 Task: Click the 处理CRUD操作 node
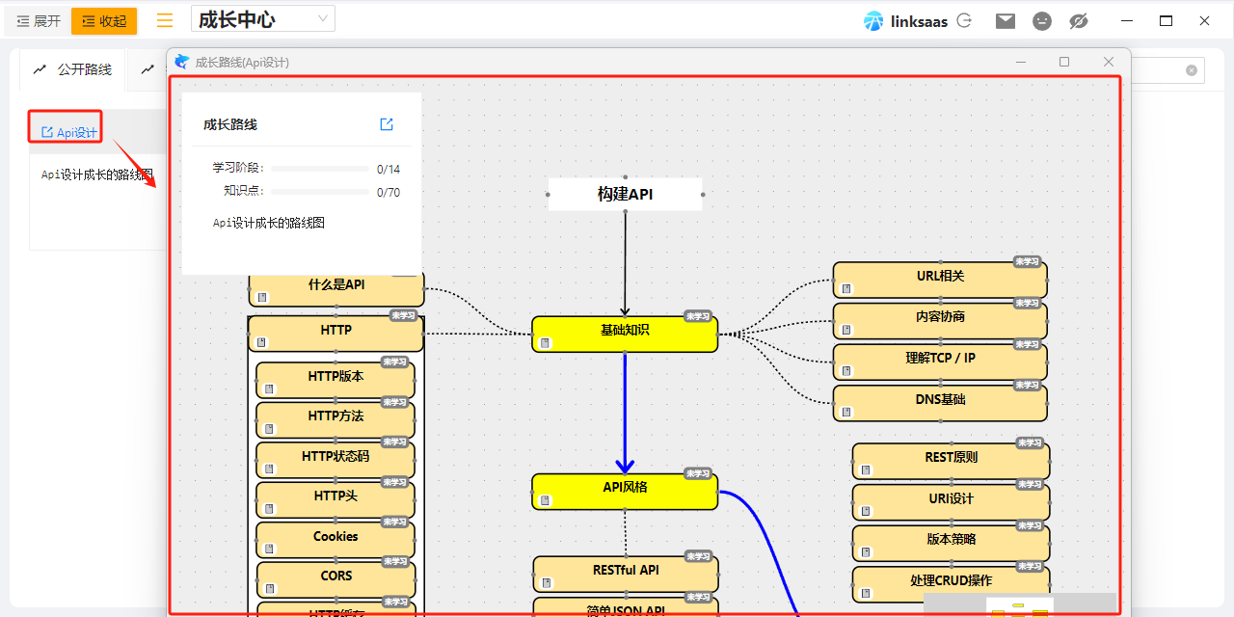(951, 584)
